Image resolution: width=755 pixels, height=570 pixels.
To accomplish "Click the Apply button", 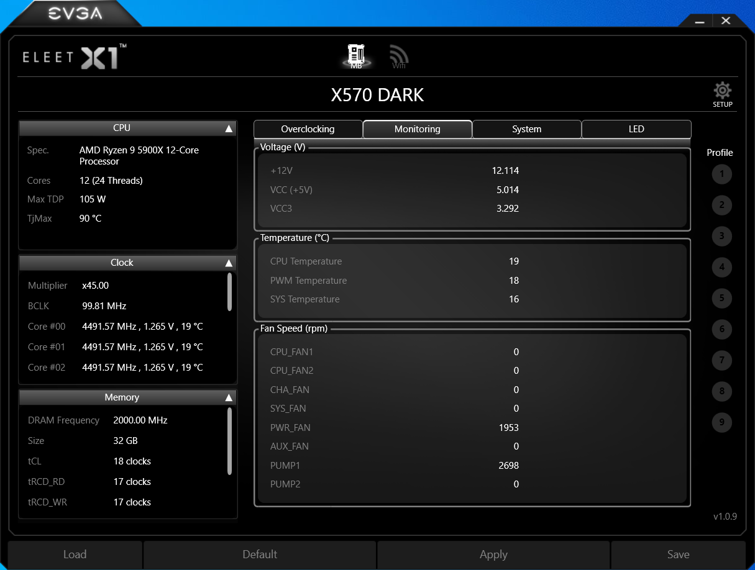I will click(493, 554).
